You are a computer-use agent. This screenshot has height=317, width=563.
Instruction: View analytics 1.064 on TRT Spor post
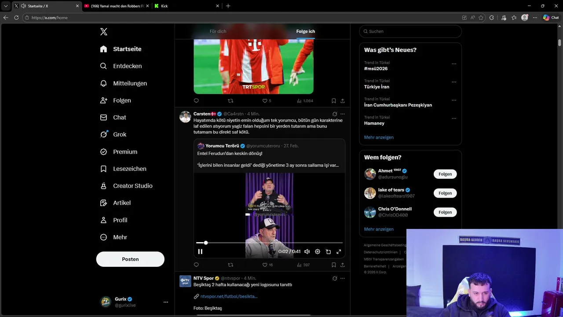(305, 101)
